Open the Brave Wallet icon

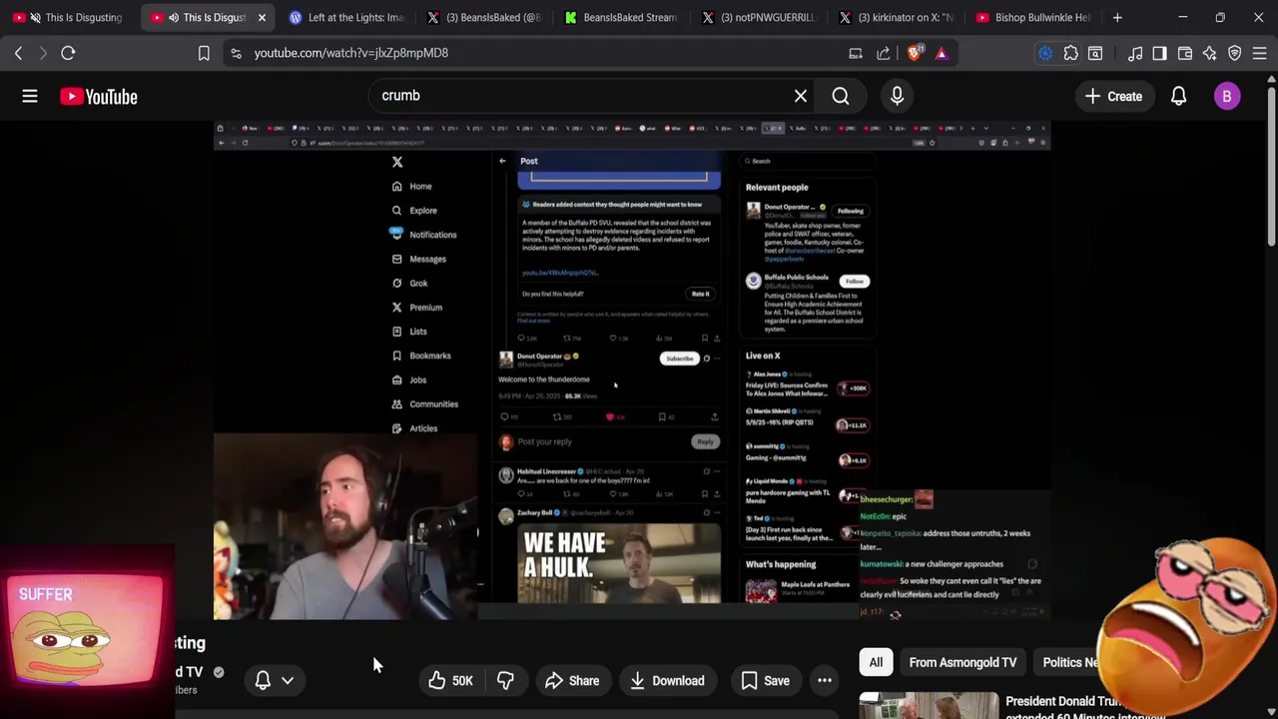click(x=1185, y=53)
